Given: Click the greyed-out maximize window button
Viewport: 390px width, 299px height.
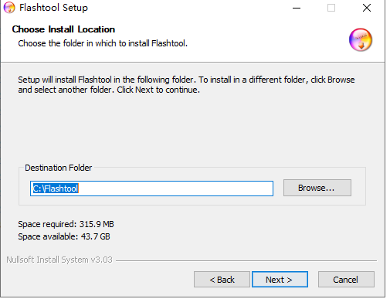Looking at the screenshot, I should [331, 8].
